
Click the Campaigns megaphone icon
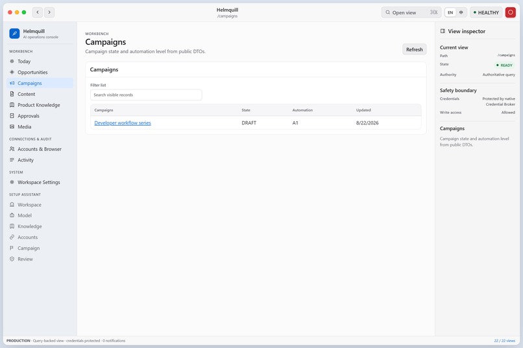click(12, 83)
